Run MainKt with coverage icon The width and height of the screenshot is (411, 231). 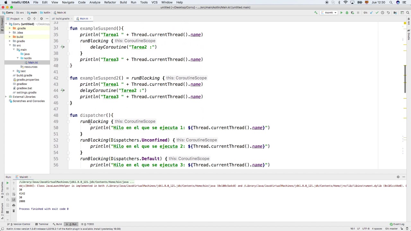352,13
